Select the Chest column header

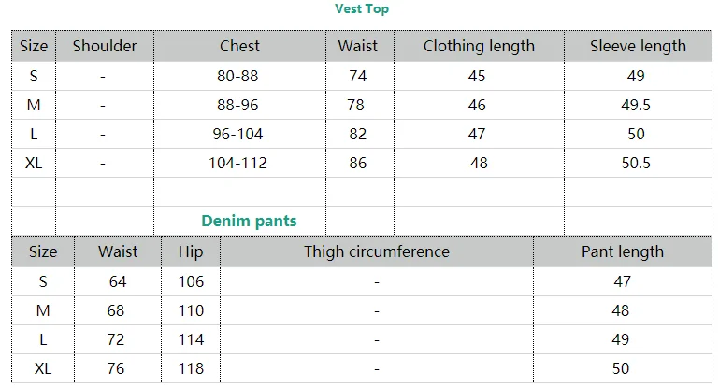click(239, 46)
